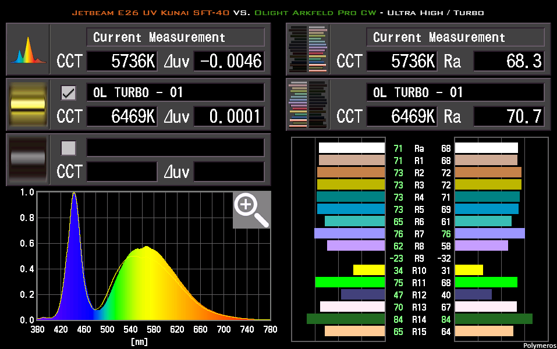Enable the checkbox in the third measurement row
The image size is (557, 349).
point(68,148)
